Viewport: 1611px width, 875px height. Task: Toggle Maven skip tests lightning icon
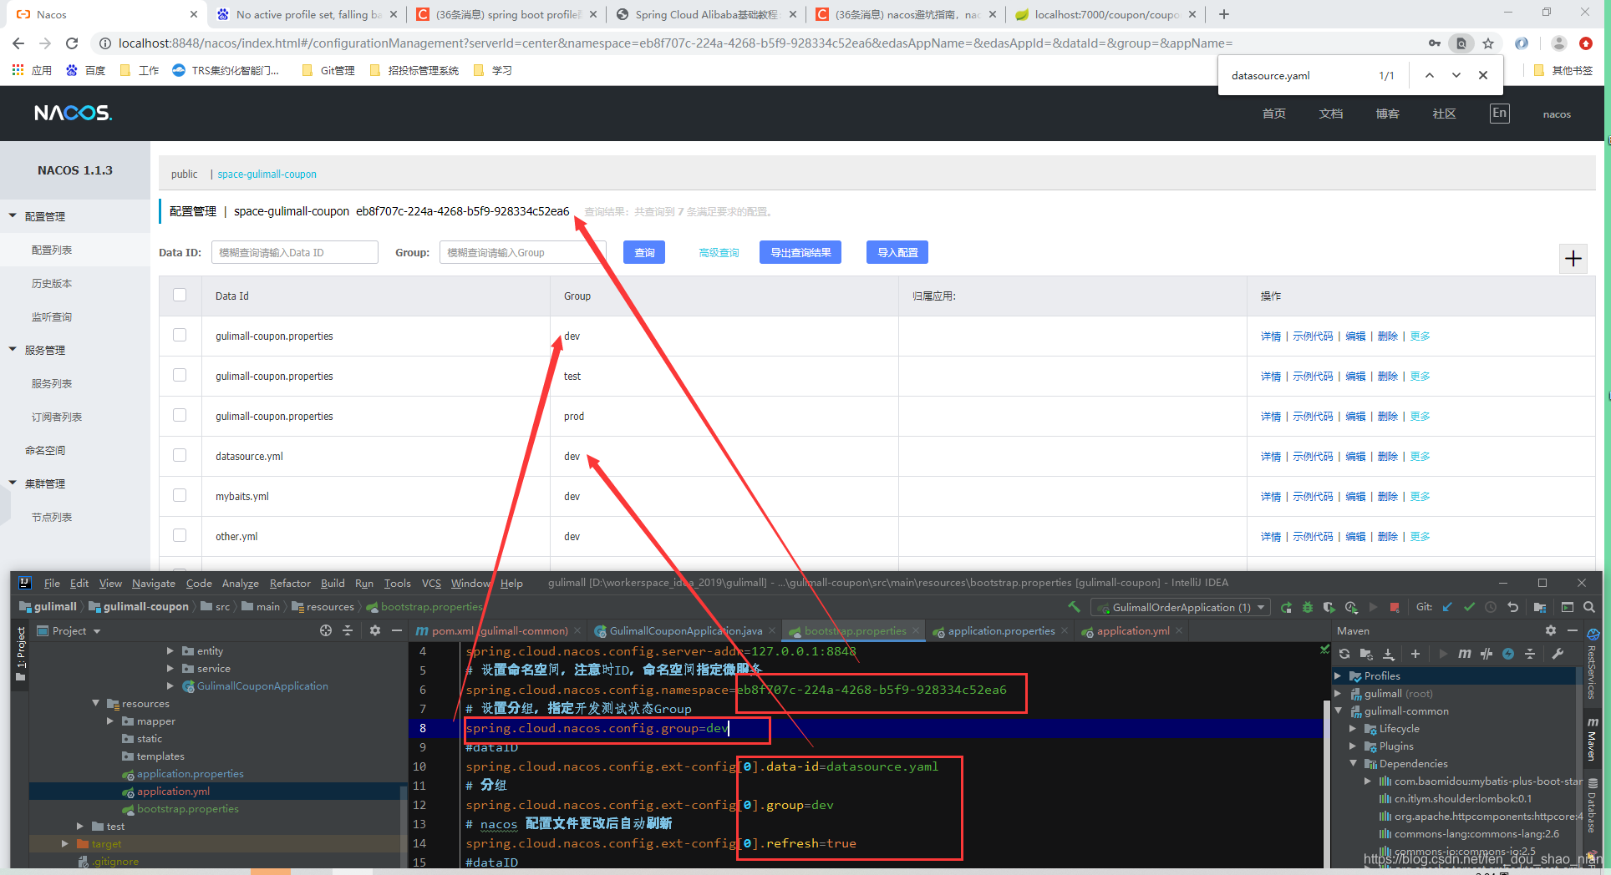(1508, 654)
